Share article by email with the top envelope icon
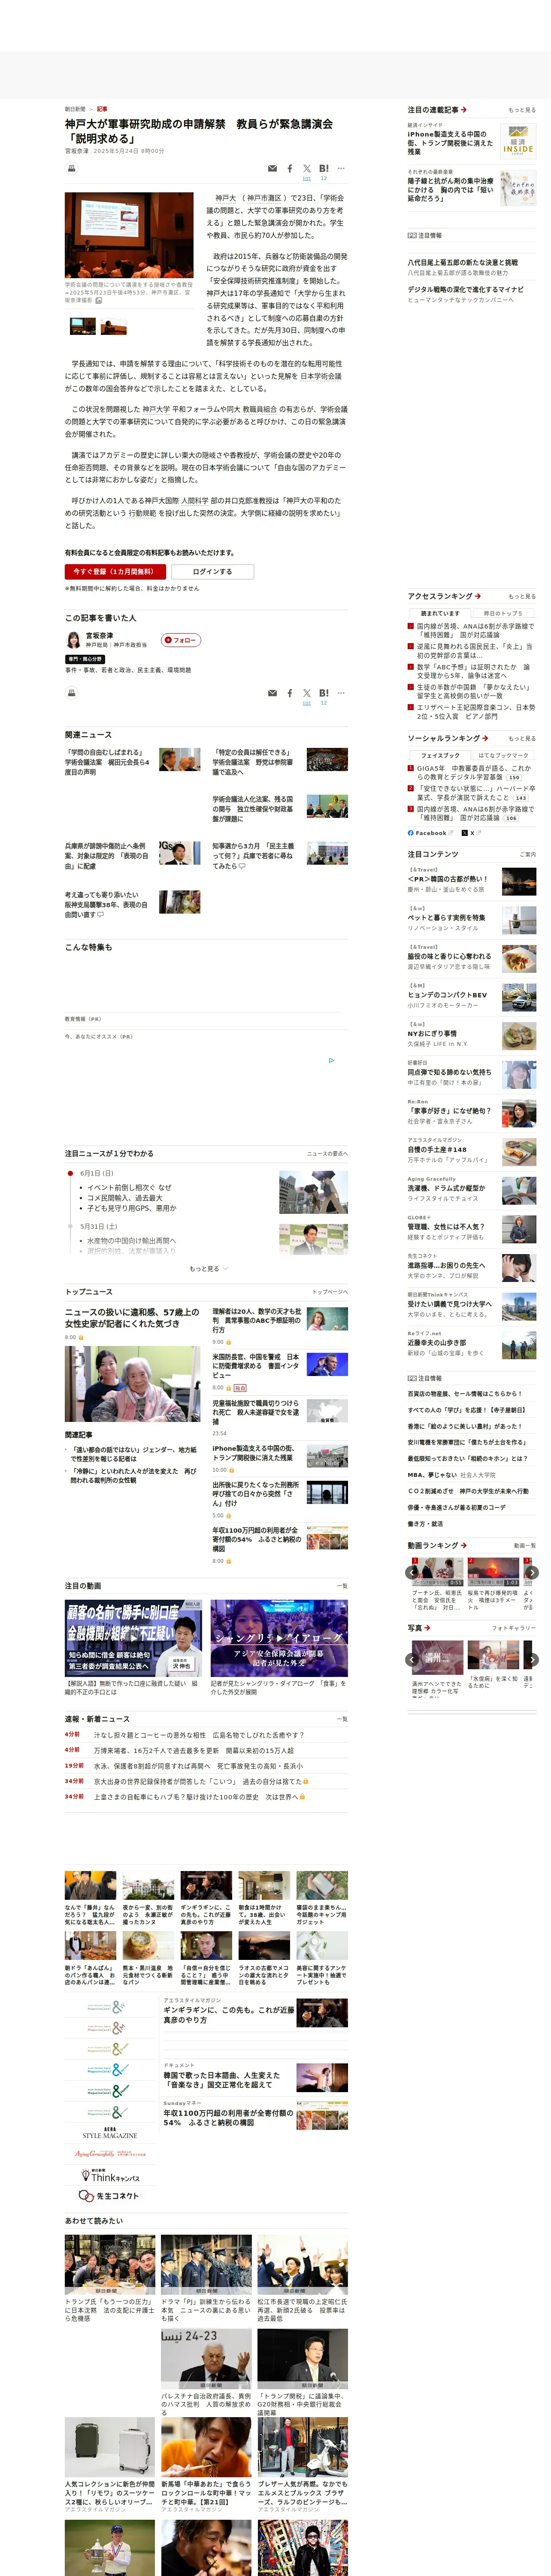The height and width of the screenshot is (2576, 551). point(273,169)
